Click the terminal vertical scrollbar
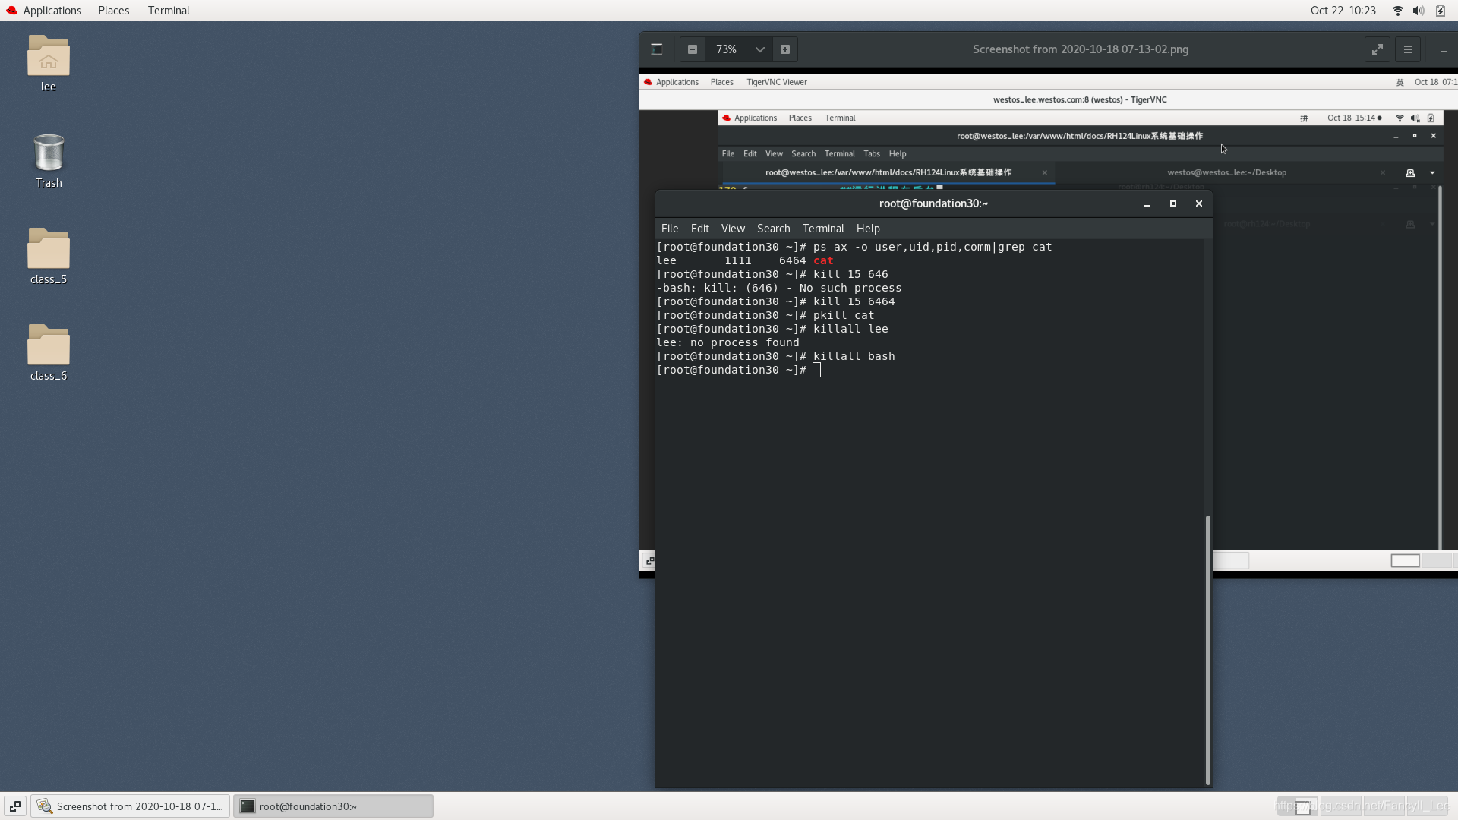1458x820 pixels. click(1207, 649)
